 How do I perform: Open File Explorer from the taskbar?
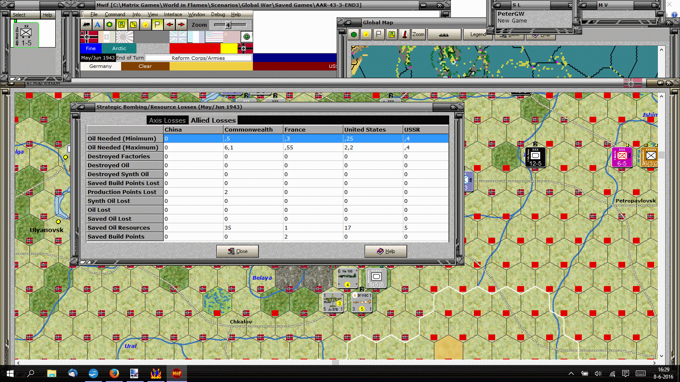[52, 374]
